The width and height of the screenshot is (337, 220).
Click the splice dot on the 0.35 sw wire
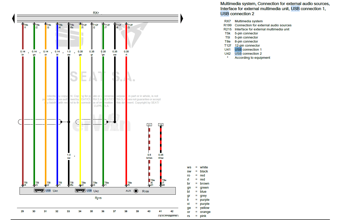pyautogui.click(x=115, y=122)
